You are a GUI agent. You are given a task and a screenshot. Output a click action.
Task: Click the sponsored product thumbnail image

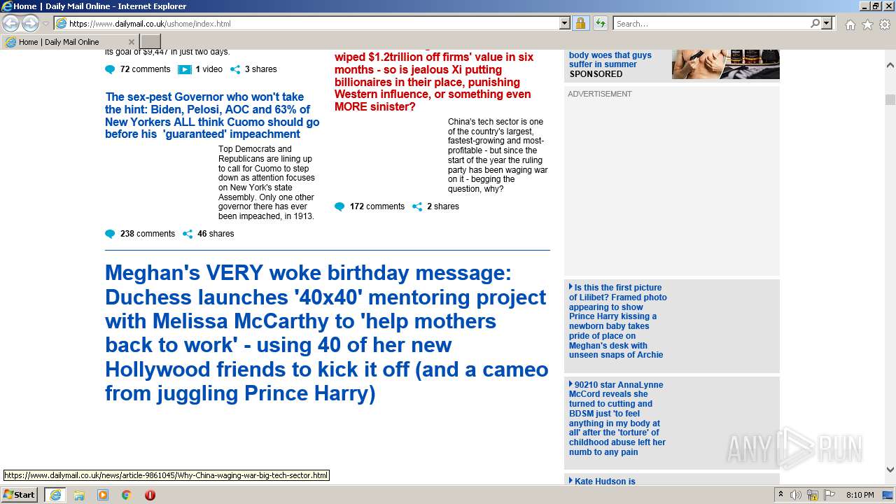click(726, 64)
